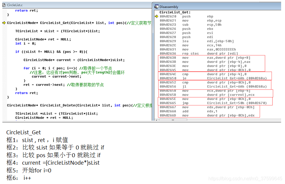
Task: Click disassembly line 0040262C 'mov ecx,14h'
Action: (x=190, y=45)
